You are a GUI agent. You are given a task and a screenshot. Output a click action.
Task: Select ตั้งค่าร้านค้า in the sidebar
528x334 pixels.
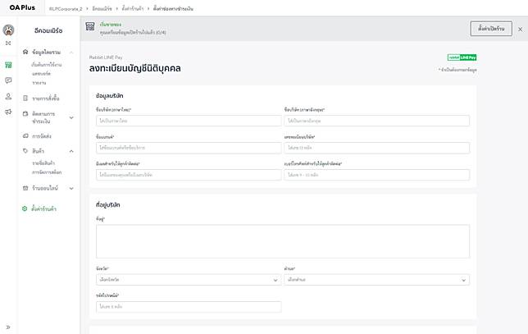tap(43, 208)
